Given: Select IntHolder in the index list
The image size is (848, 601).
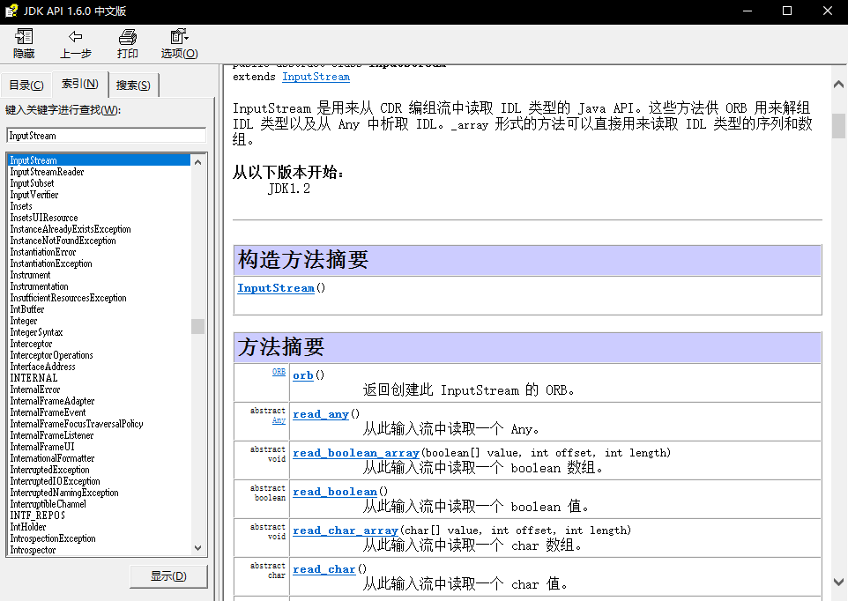Looking at the screenshot, I should click(x=28, y=527).
